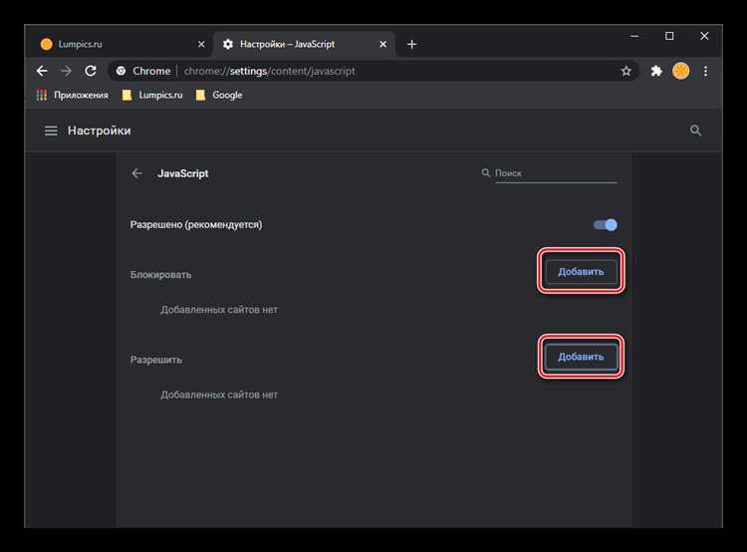
Task: Open Chrome three-dot menu
Action: tap(705, 71)
